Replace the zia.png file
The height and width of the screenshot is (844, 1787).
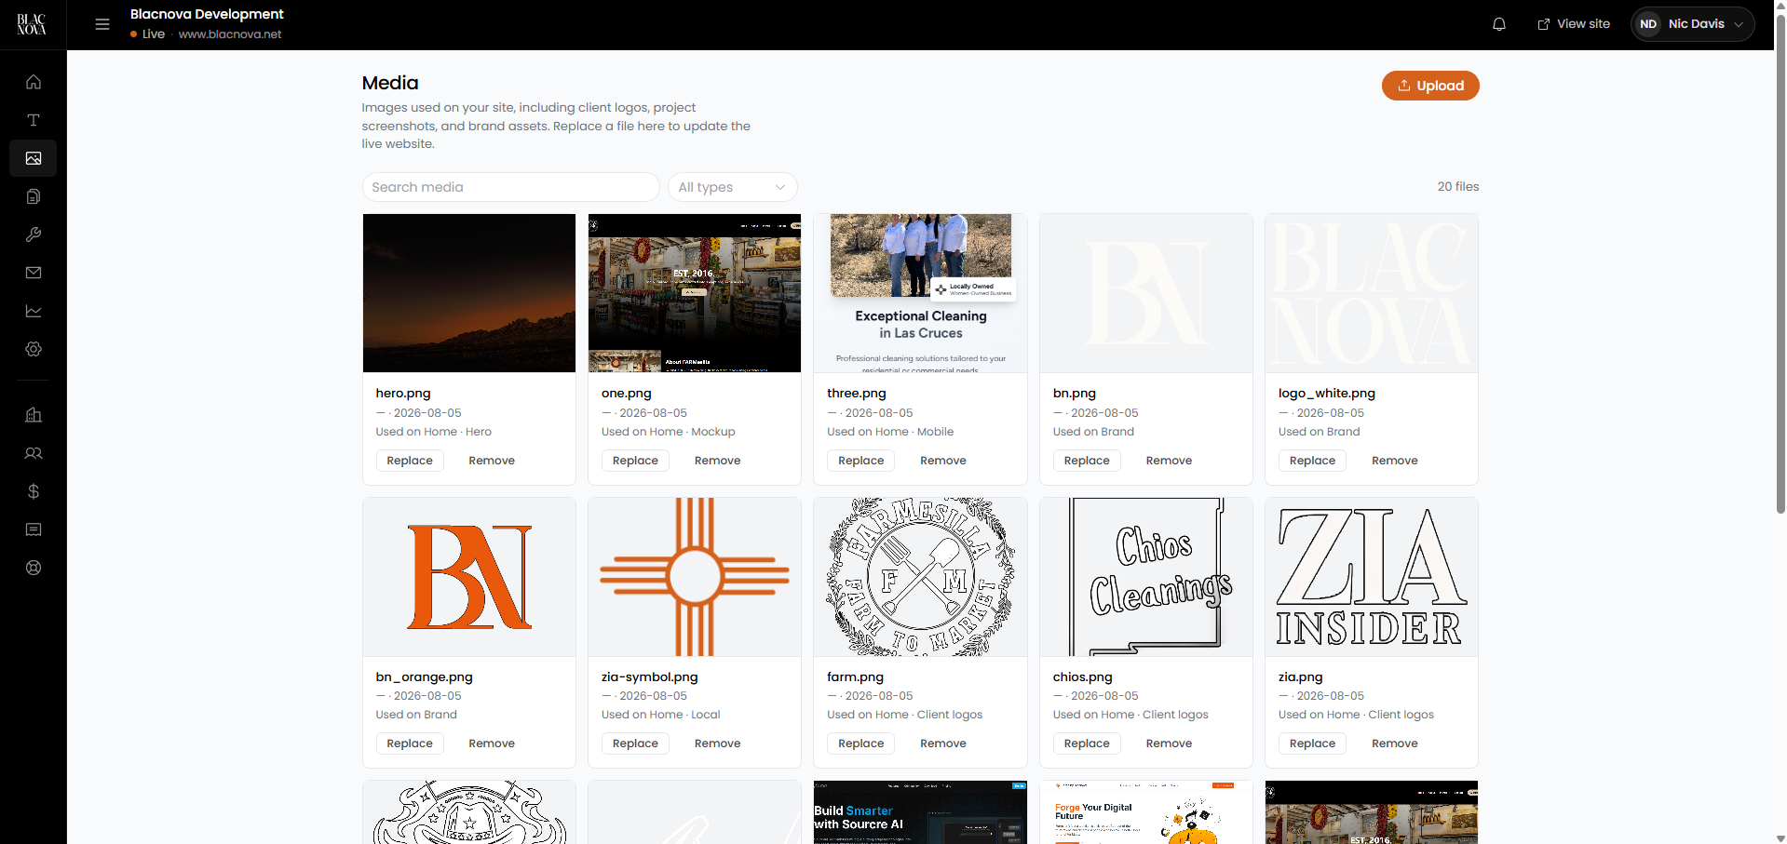click(x=1312, y=744)
